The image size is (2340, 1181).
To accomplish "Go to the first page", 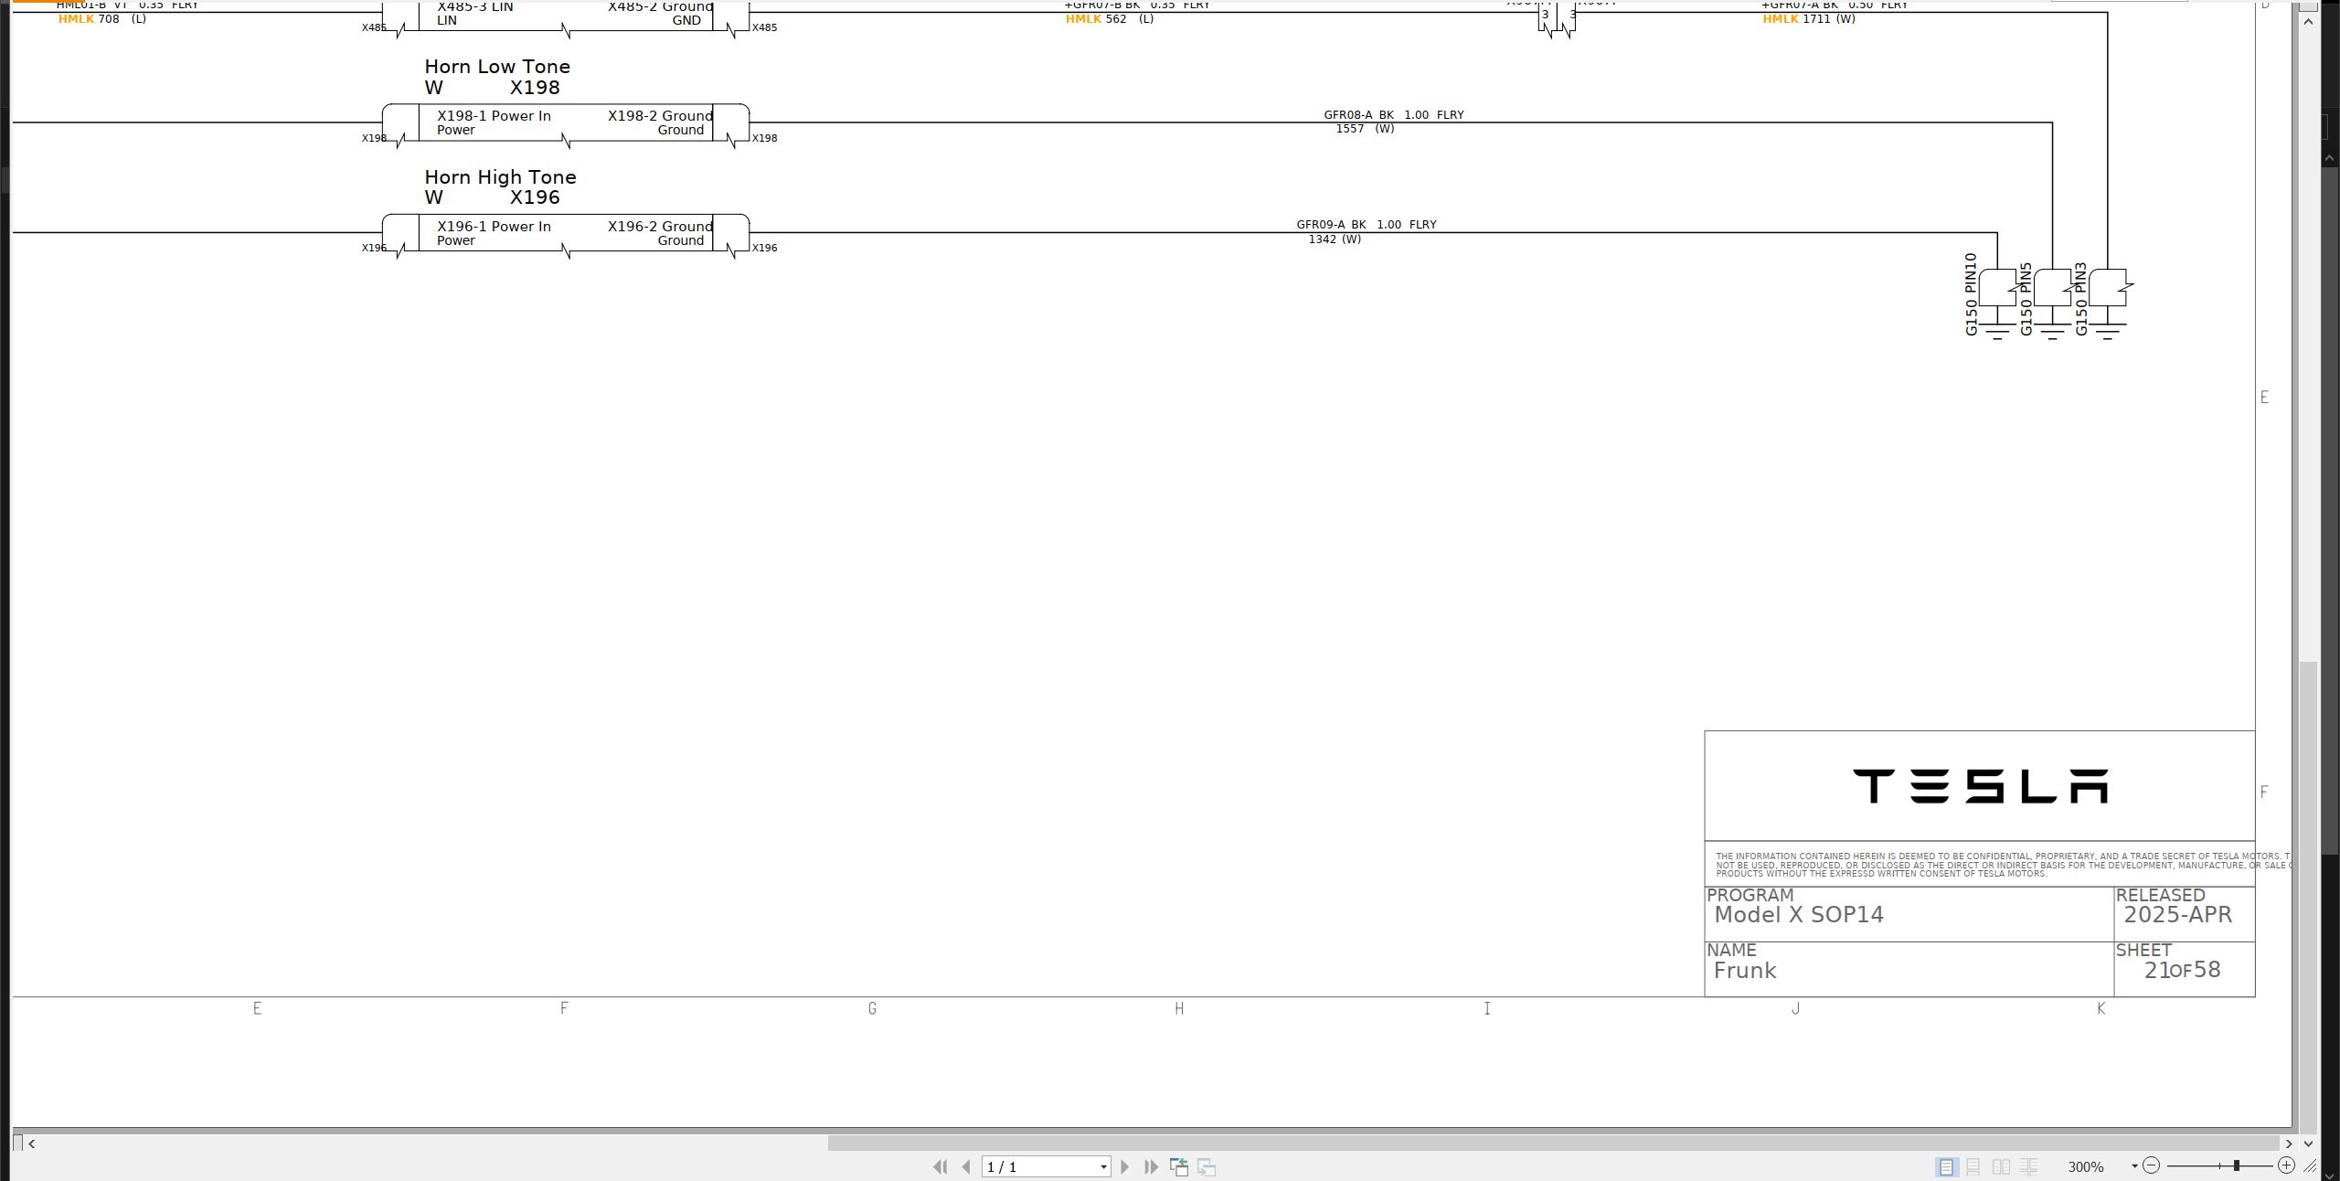I will click(x=940, y=1166).
